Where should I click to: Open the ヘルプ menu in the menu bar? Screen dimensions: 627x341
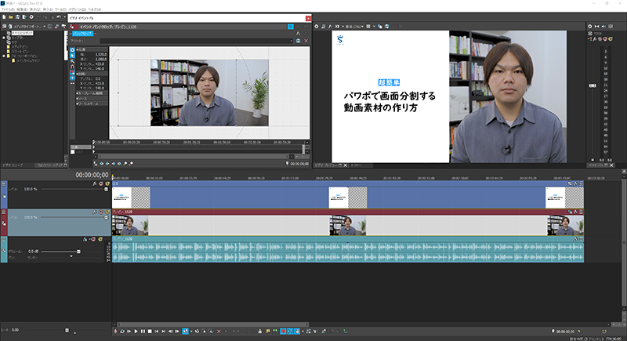click(94, 9)
